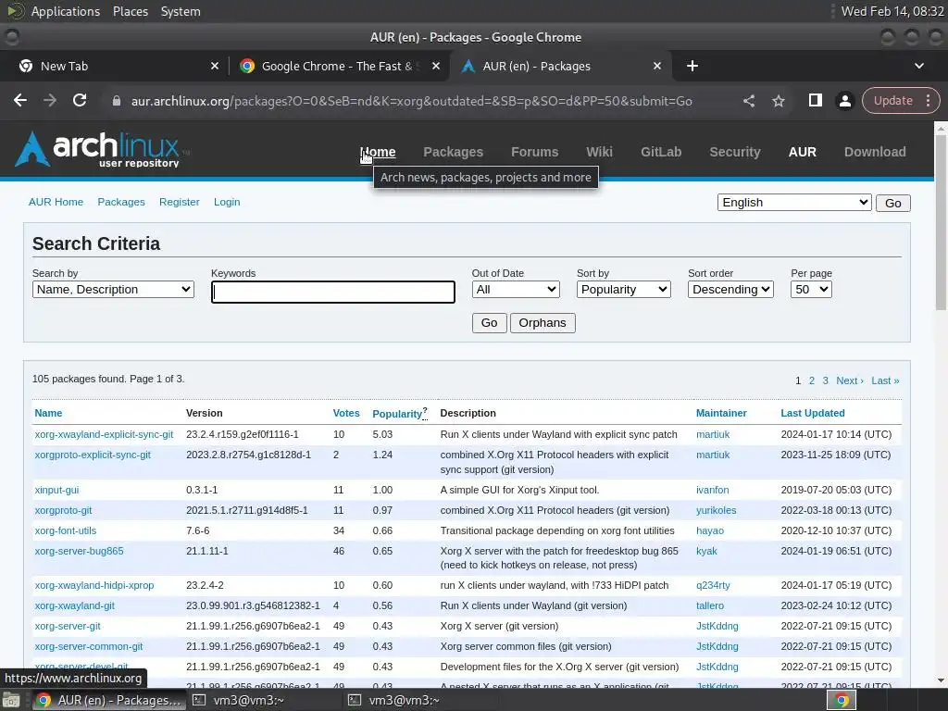Click the Next results link
Image resolution: width=948 pixels, height=711 pixels.
tap(850, 380)
